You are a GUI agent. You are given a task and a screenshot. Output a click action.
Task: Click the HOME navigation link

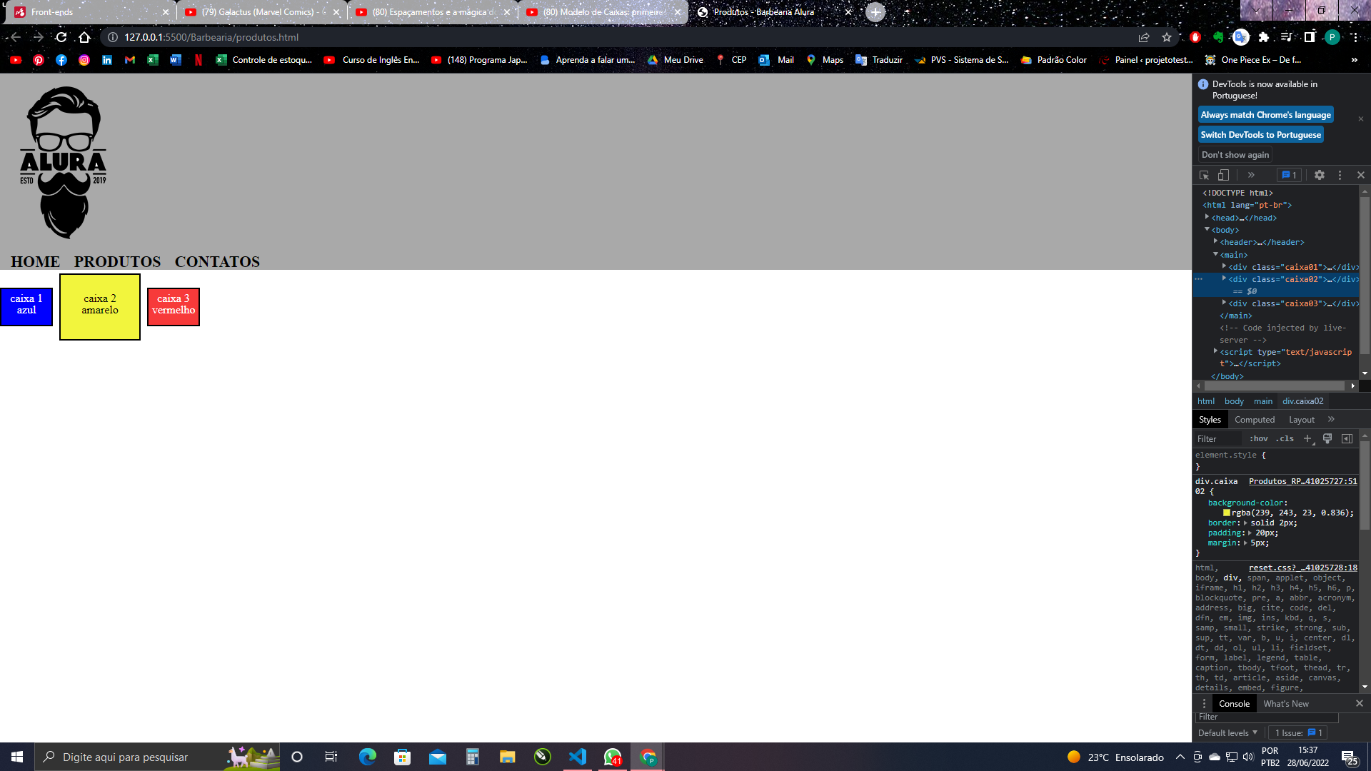[35, 262]
